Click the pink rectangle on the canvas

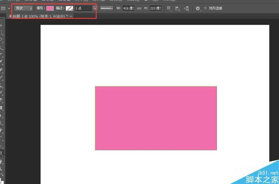[x=156, y=118]
